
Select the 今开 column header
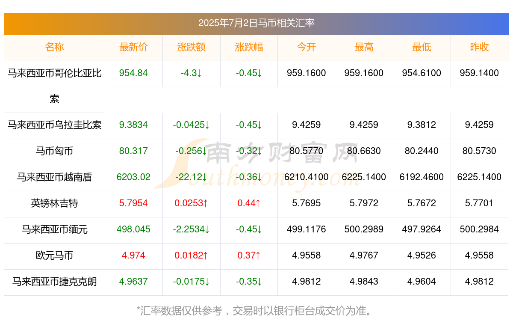[307, 47]
